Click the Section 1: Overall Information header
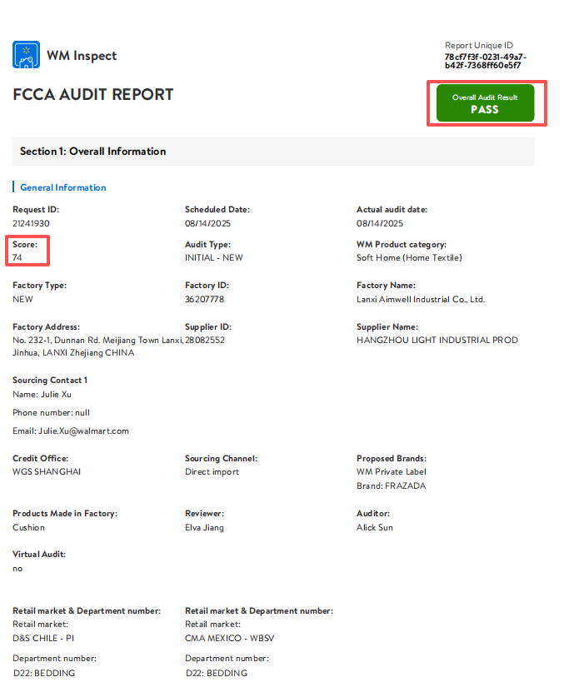The width and height of the screenshot is (579, 687). click(x=93, y=152)
